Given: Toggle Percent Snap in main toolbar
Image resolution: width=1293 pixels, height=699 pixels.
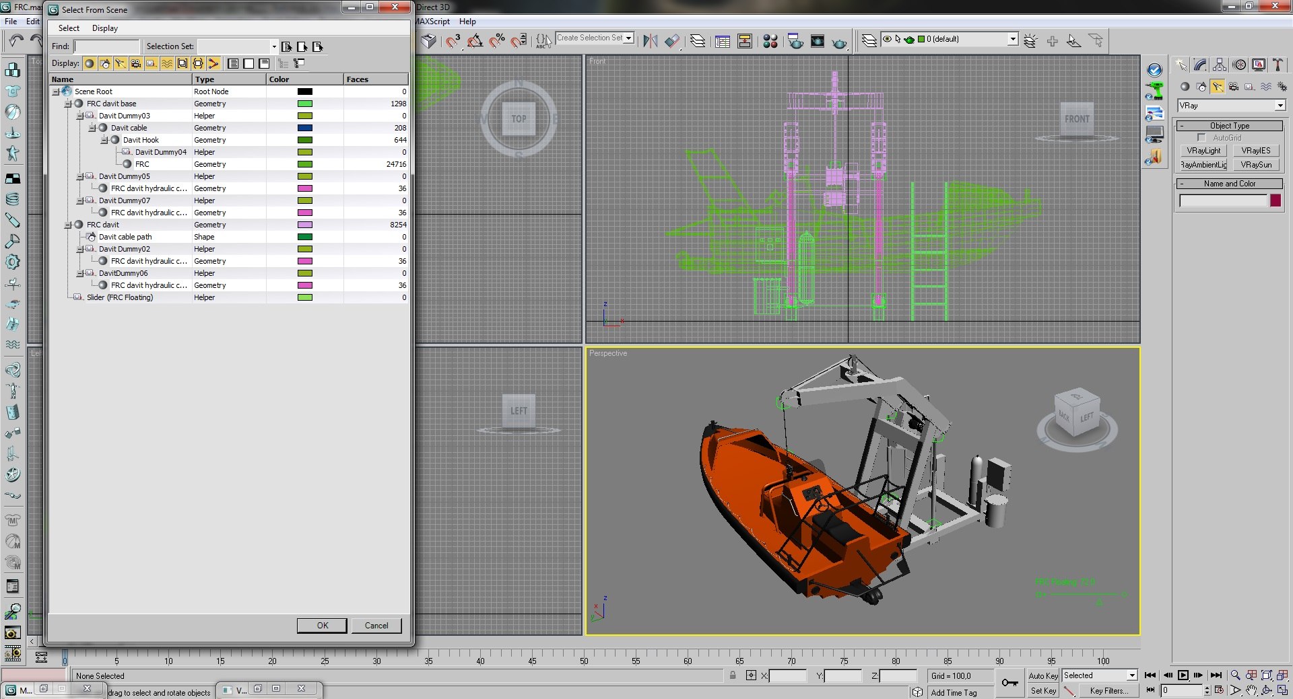Looking at the screenshot, I should [497, 41].
